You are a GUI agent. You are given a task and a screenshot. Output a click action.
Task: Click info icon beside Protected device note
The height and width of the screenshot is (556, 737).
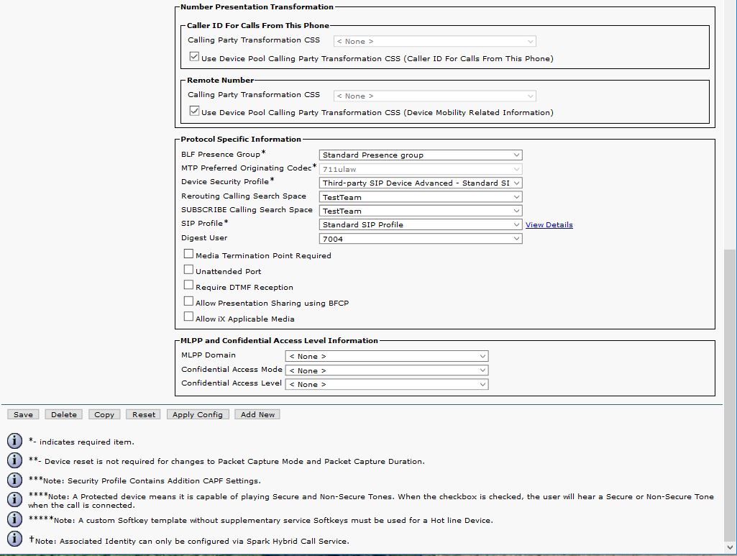(x=14, y=500)
